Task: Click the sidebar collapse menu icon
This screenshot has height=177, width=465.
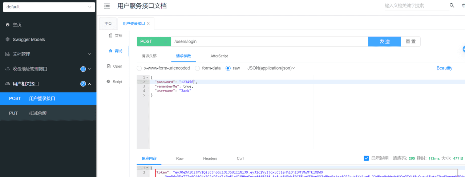Action: pos(107,6)
